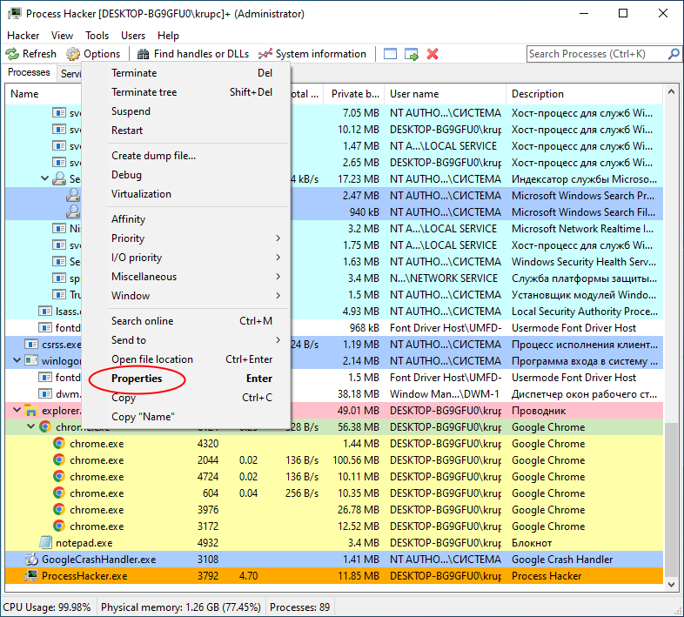Click Chrome icon of PID 3172

59,526
